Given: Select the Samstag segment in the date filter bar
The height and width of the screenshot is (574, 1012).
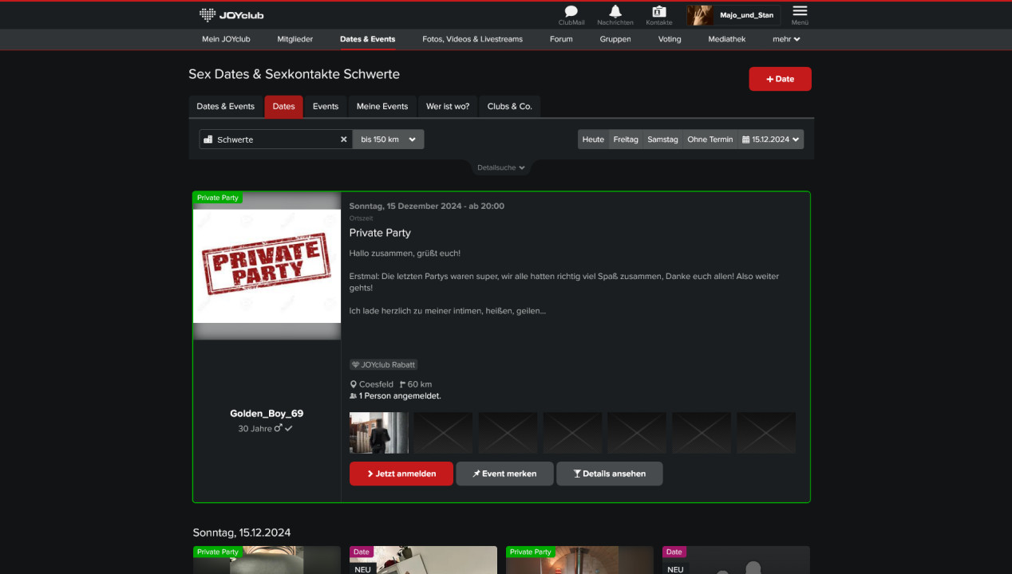Looking at the screenshot, I should (662, 139).
